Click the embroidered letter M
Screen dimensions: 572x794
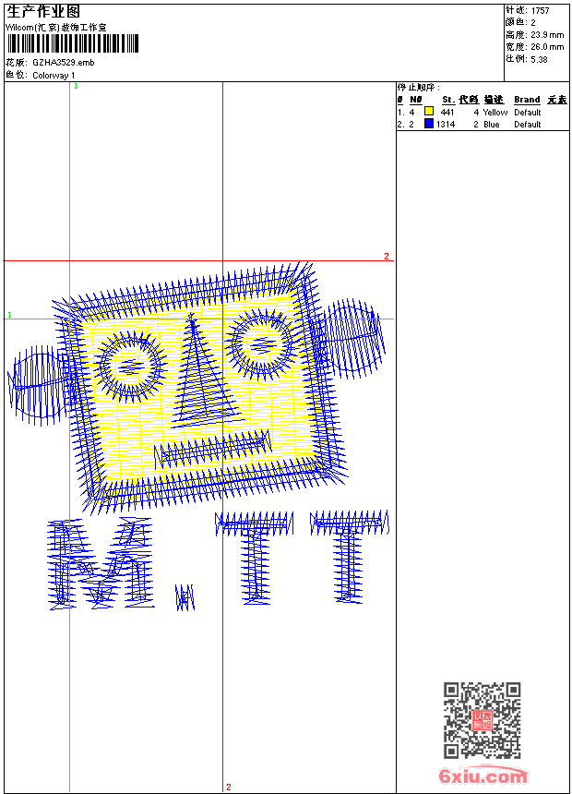tap(100, 565)
